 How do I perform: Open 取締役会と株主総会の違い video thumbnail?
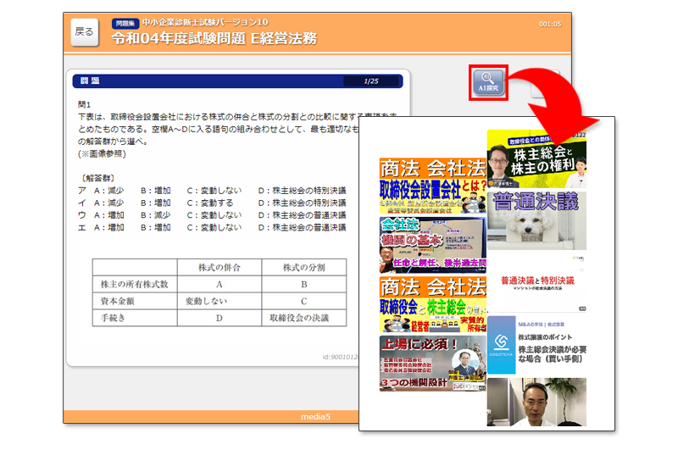[433, 304]
